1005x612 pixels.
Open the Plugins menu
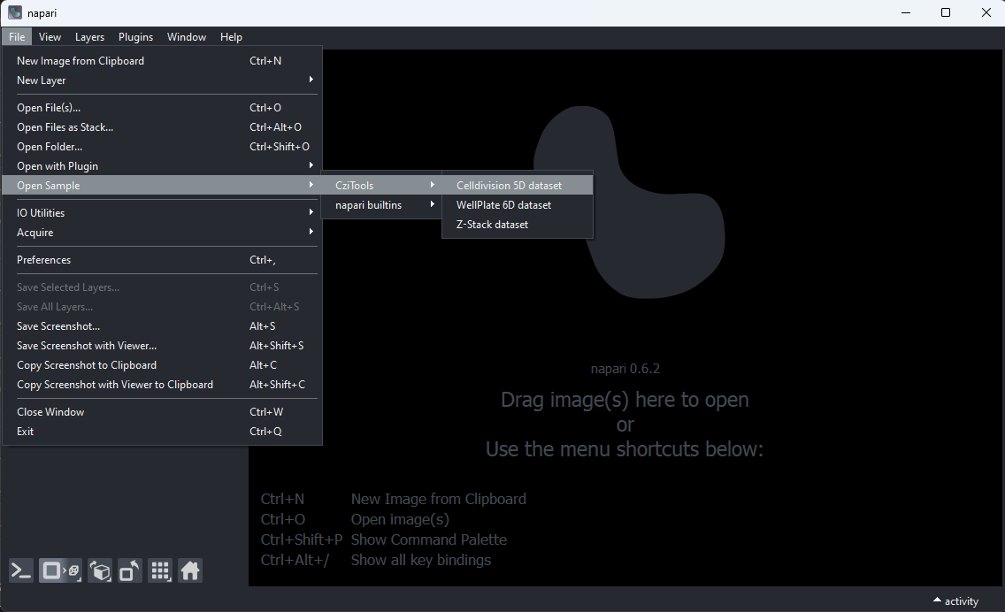tap(136, 37)
